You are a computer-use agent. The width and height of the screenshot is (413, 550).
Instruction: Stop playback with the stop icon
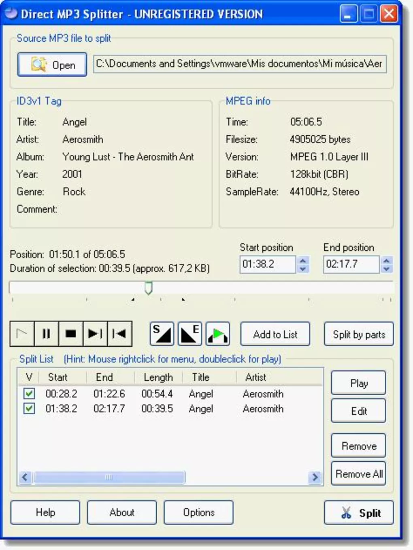tap(70, 334)
